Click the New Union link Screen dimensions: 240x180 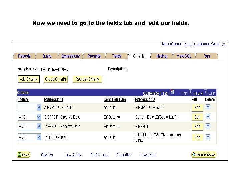148,155
